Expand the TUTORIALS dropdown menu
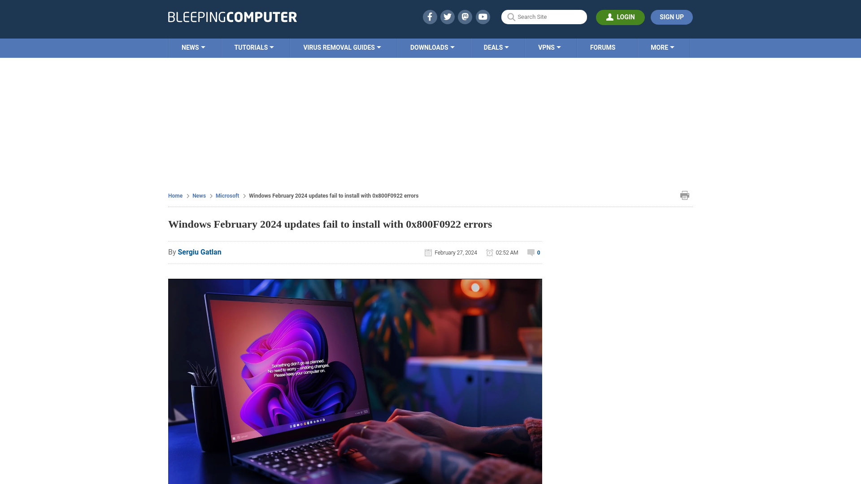This screenshot has height=484, width=861. coord(254,47)
